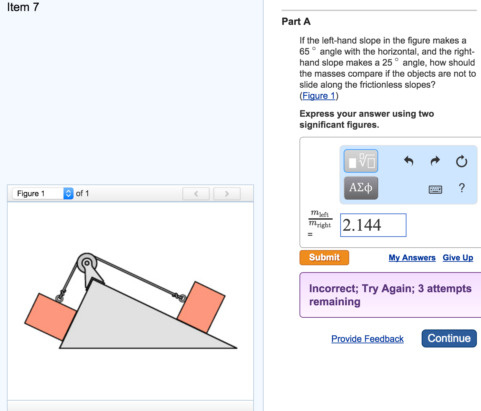This screenshot has height=411, width=481.
Task: Open the Greek symbols ΑΣφ palette
Action: click(361, 188)
